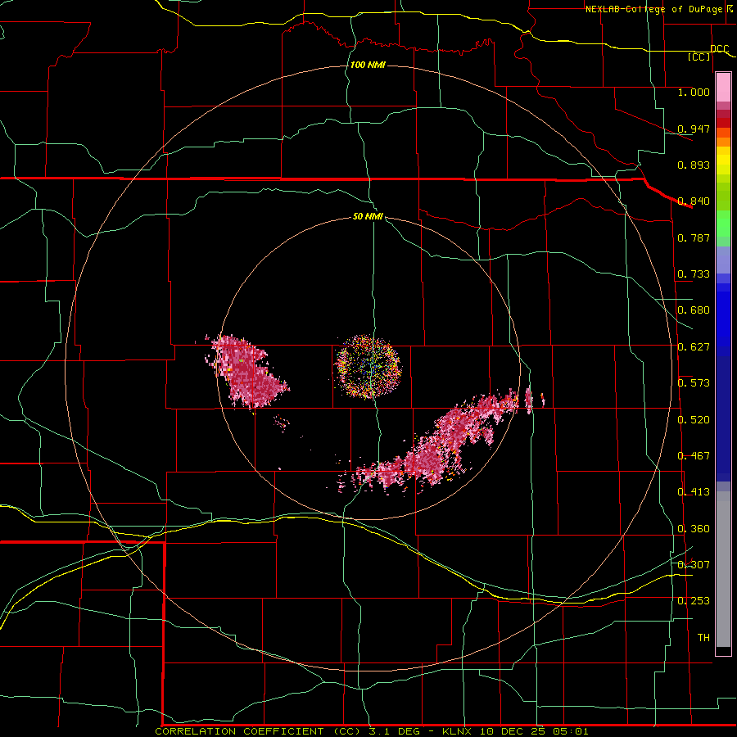Click the circular multicolor clutter at radar center

(x=368, y=367)
